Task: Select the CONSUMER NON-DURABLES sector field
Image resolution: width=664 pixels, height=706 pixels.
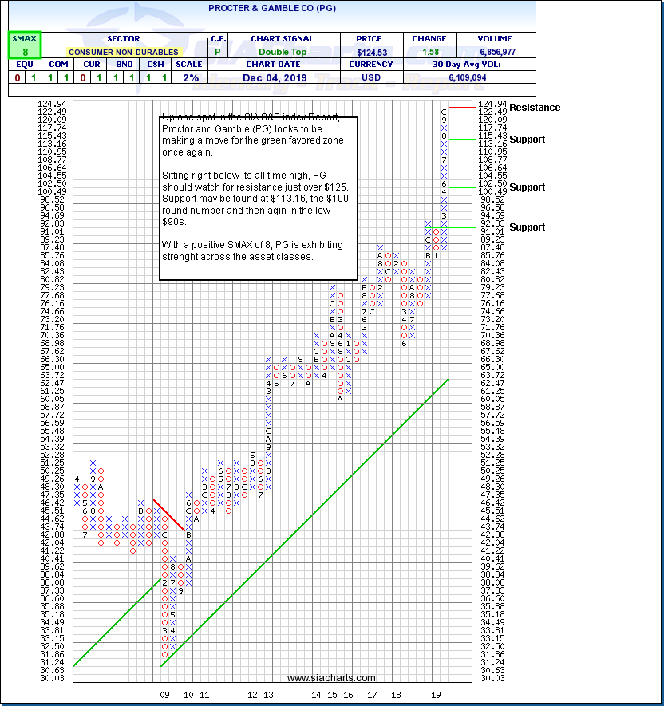Action: point(122,52)
